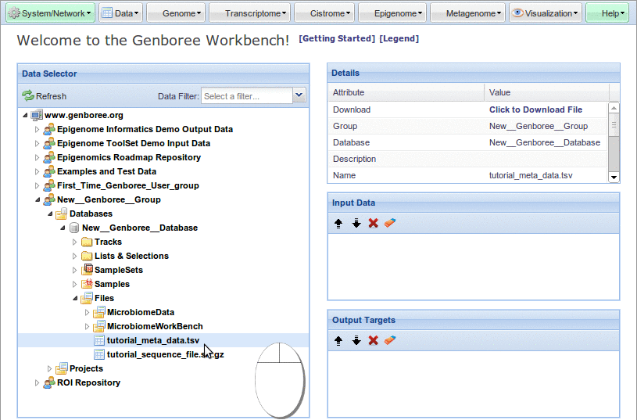637x420 pixels.
Task: Move item down in Output Targets panel
Action: [x=356, y=340]
